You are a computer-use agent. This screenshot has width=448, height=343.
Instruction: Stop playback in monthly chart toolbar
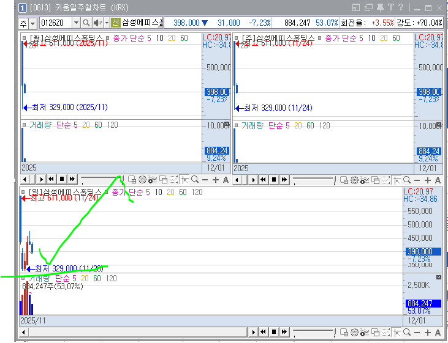coord(62,179)
